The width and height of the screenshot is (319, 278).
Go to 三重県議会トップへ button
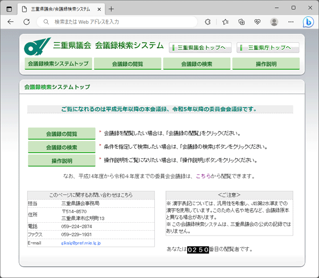pos(200,47)
